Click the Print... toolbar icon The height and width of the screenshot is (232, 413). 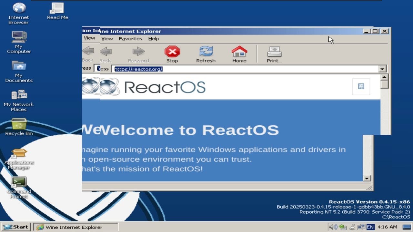click(x=274, y=52)
